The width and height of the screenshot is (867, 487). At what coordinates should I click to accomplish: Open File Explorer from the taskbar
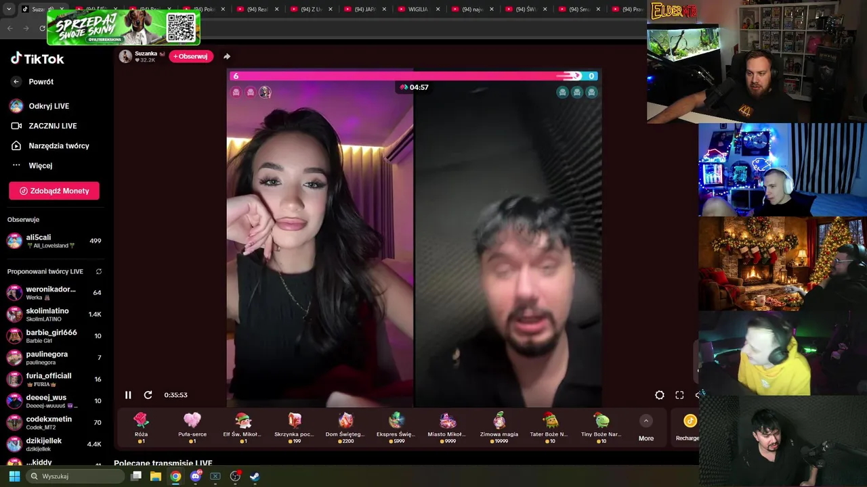click(x=156, y=476)
